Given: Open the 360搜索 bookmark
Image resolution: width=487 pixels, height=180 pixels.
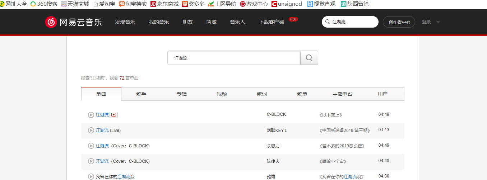Looking at the screenshot, I should point(44,4).
